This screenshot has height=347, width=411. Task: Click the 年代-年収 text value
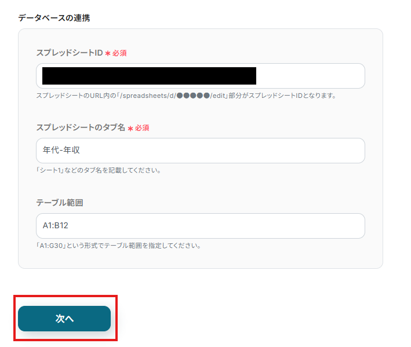[x=61, y=151]
